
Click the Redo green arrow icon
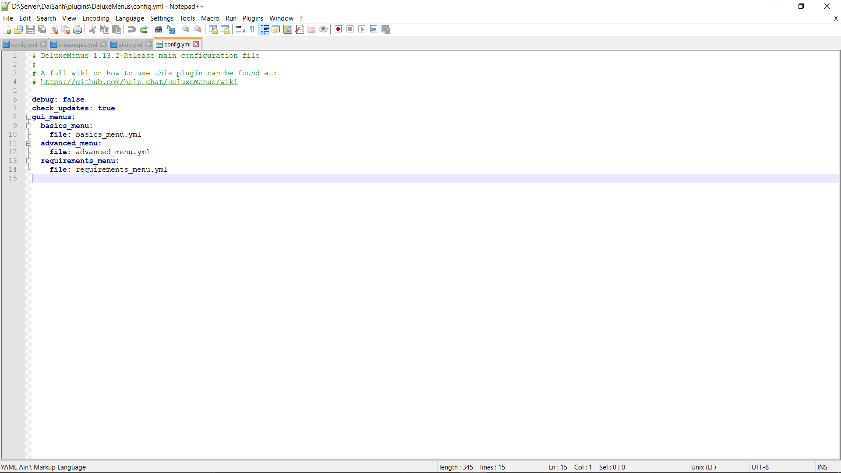pos(144,29)
